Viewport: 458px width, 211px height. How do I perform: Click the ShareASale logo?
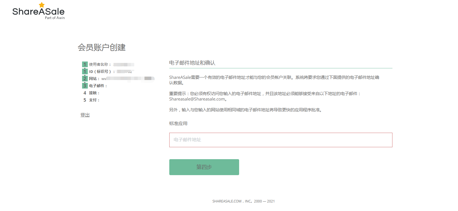tap(38, 11)
